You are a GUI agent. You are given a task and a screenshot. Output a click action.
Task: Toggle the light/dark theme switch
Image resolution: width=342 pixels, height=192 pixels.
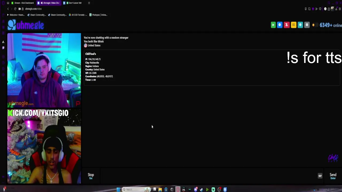pyautogui.click(x=315, y=25)
